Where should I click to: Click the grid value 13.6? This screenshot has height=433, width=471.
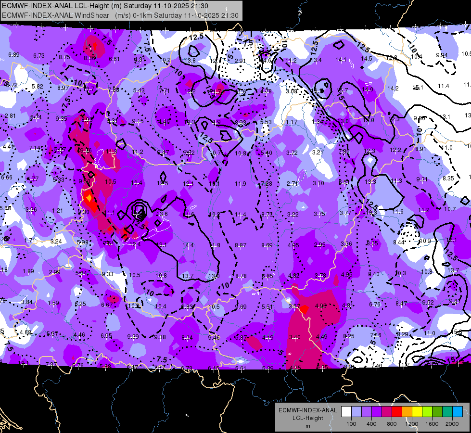point(162,214)
